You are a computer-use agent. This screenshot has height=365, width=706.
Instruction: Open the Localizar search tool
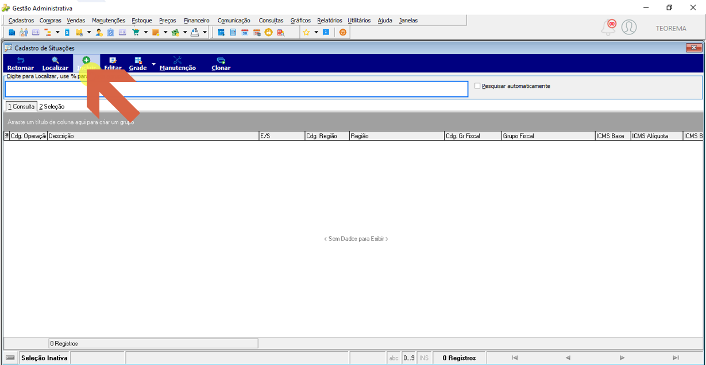coord(55,63)
